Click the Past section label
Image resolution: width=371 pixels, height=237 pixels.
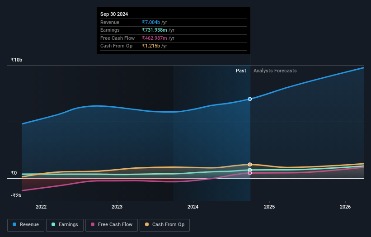(x=241, y=71)
